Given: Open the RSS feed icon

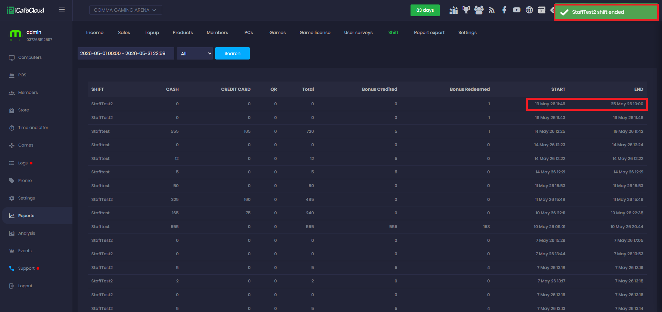Looking at the screenshot, I should (x=492, y=10).
